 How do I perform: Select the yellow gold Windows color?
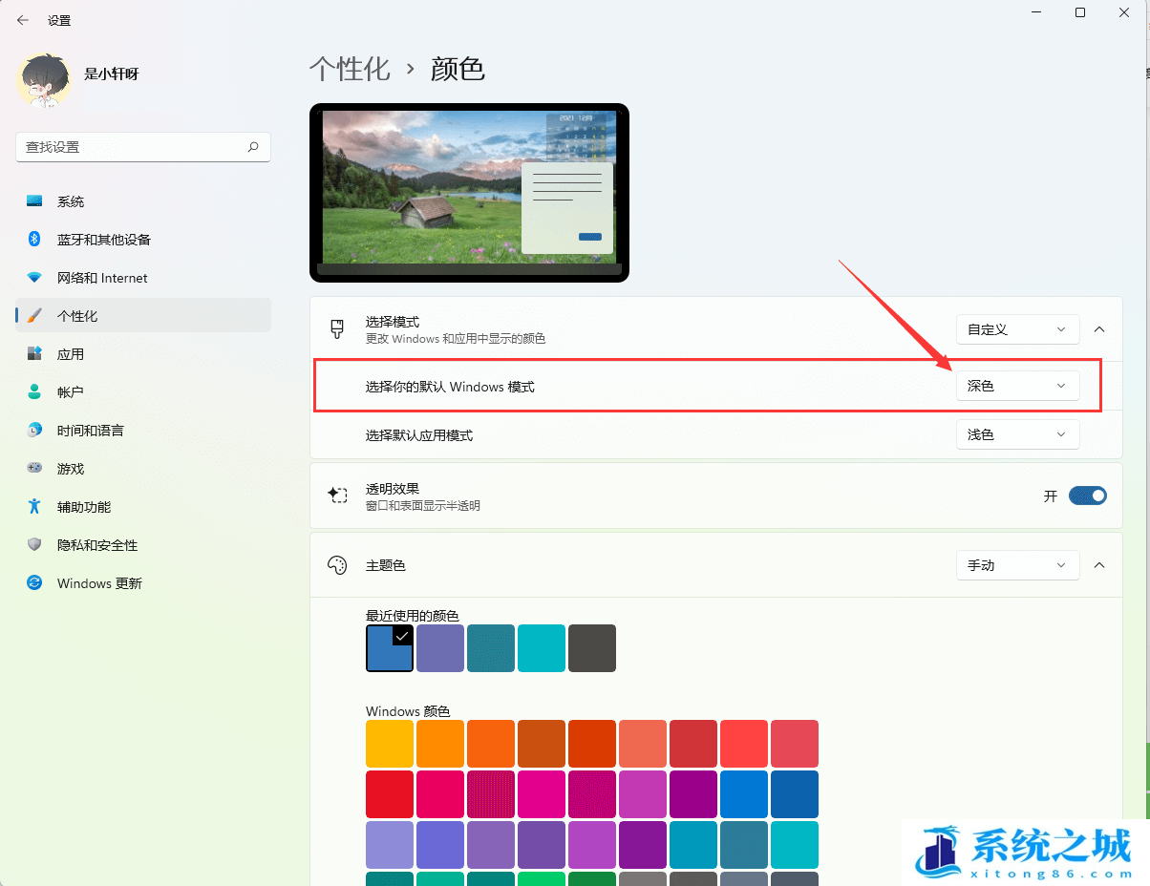[390, 744]
